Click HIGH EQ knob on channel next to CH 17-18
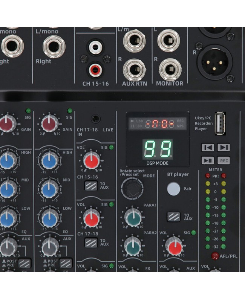 click(50, 160)
